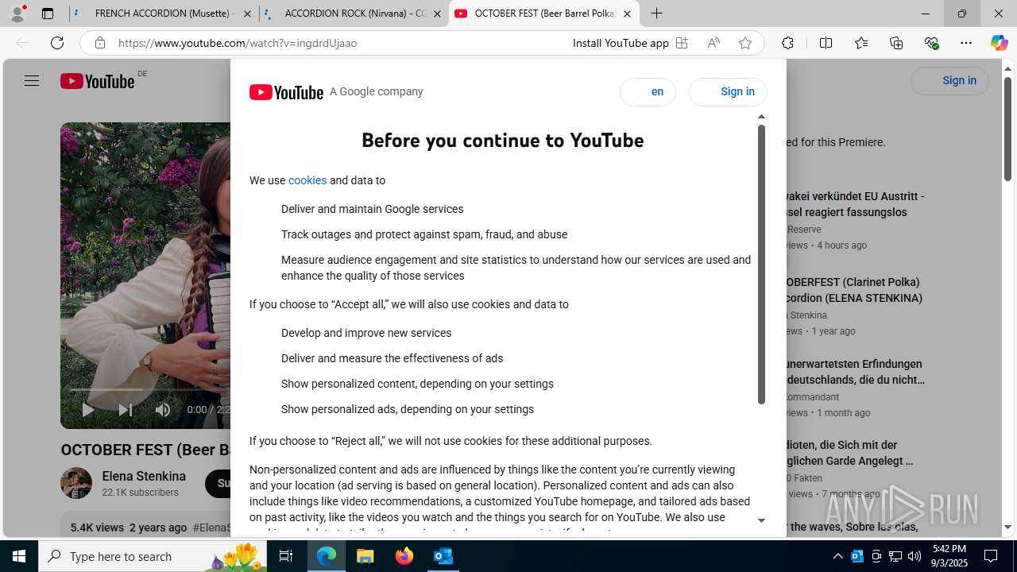Open the notifications action center
The height and width of the screenshot is (572, 1017).
pos(992,556)
